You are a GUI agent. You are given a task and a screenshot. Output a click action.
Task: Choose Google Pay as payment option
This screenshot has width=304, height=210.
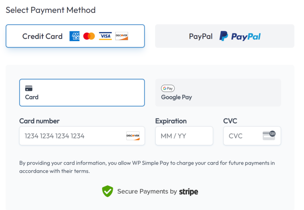pyautogui.click(x=218, y=92)
